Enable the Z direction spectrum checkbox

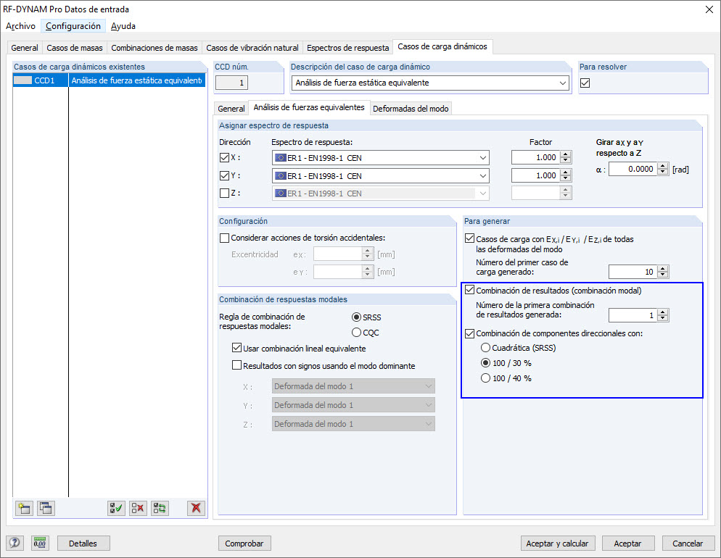click(x=225, y=193)
